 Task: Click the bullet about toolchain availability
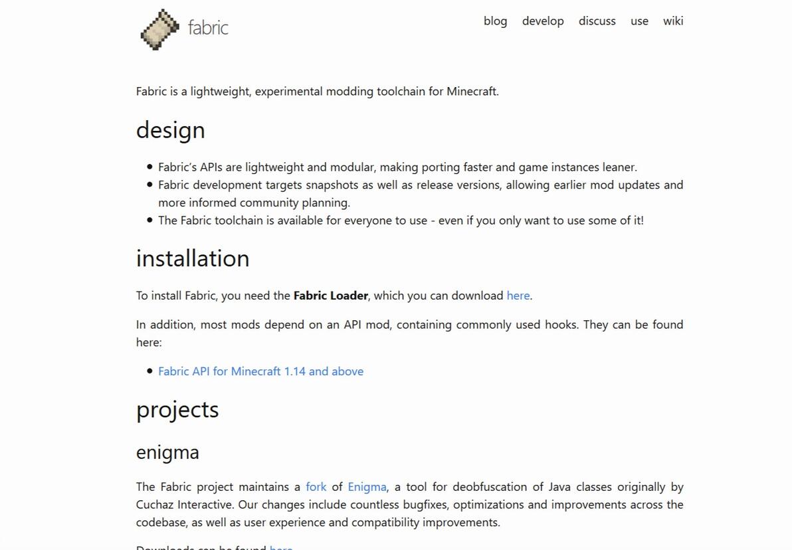pyautogui.click(x=401, y=221)
